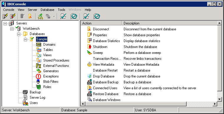The image size is (224, 114).
Task: Open the Help menu
Action: 88,10
